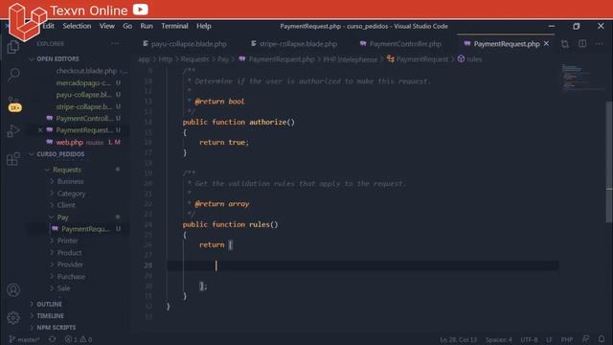Open the Extensions view

pos(13,159)
